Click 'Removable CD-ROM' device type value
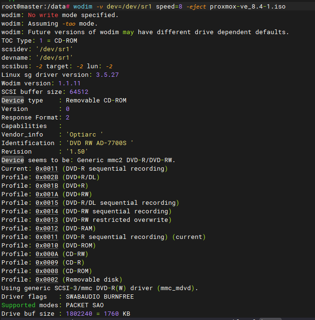 point(96,101)
